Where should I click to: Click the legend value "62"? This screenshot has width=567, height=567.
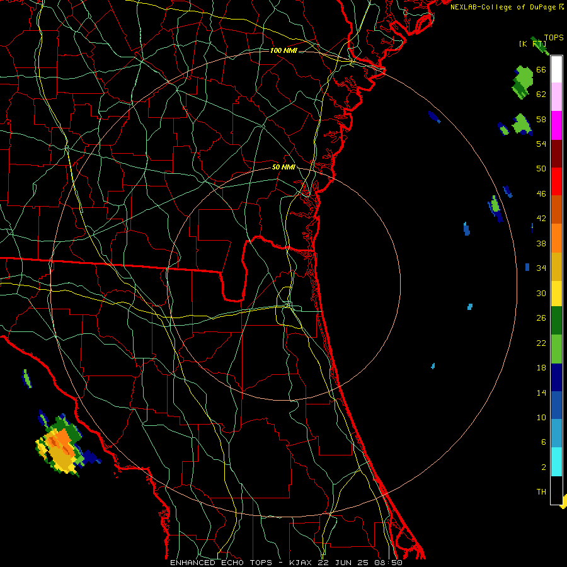[541, 94]
